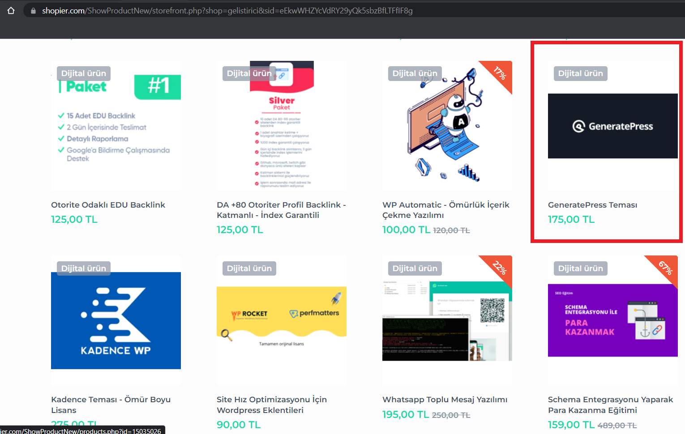The height and width of the screenshot is (434, 685).
Task: Click Dijital ürün badge on GeneratePress card
Action: click(581, 73)
